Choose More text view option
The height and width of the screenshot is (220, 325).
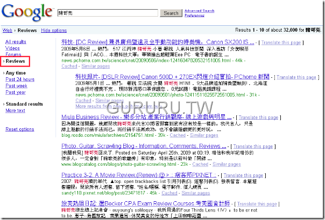point(16,111)
